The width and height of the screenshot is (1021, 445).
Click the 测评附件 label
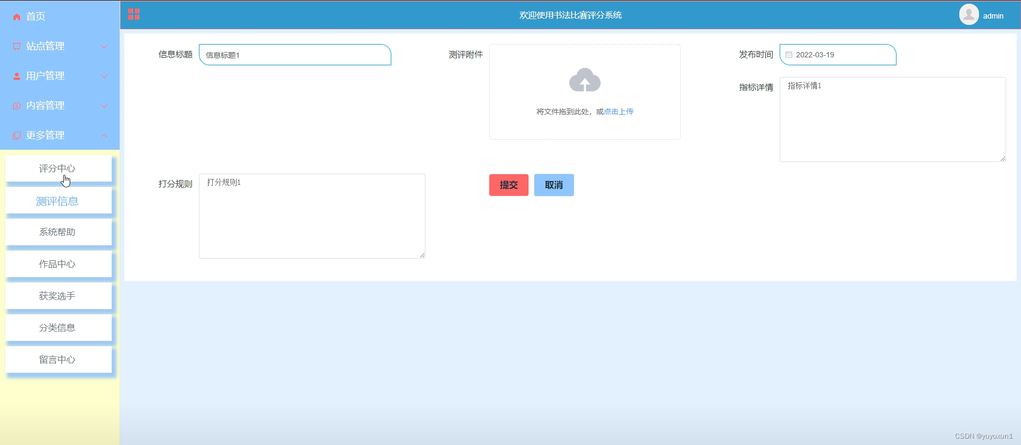(466, 54)
